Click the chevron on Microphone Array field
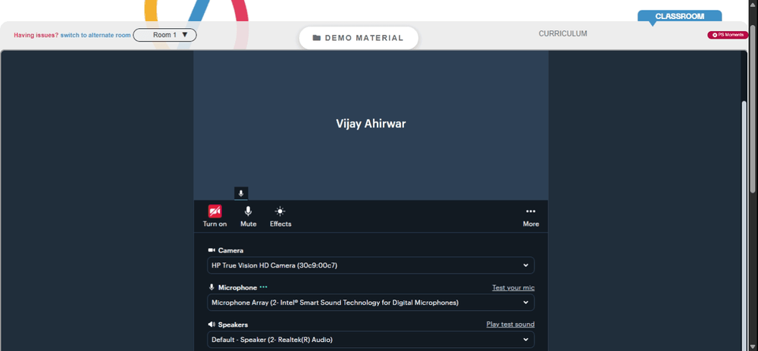The width and height of the screenshot is (758, 351). [x=525, y=302]
